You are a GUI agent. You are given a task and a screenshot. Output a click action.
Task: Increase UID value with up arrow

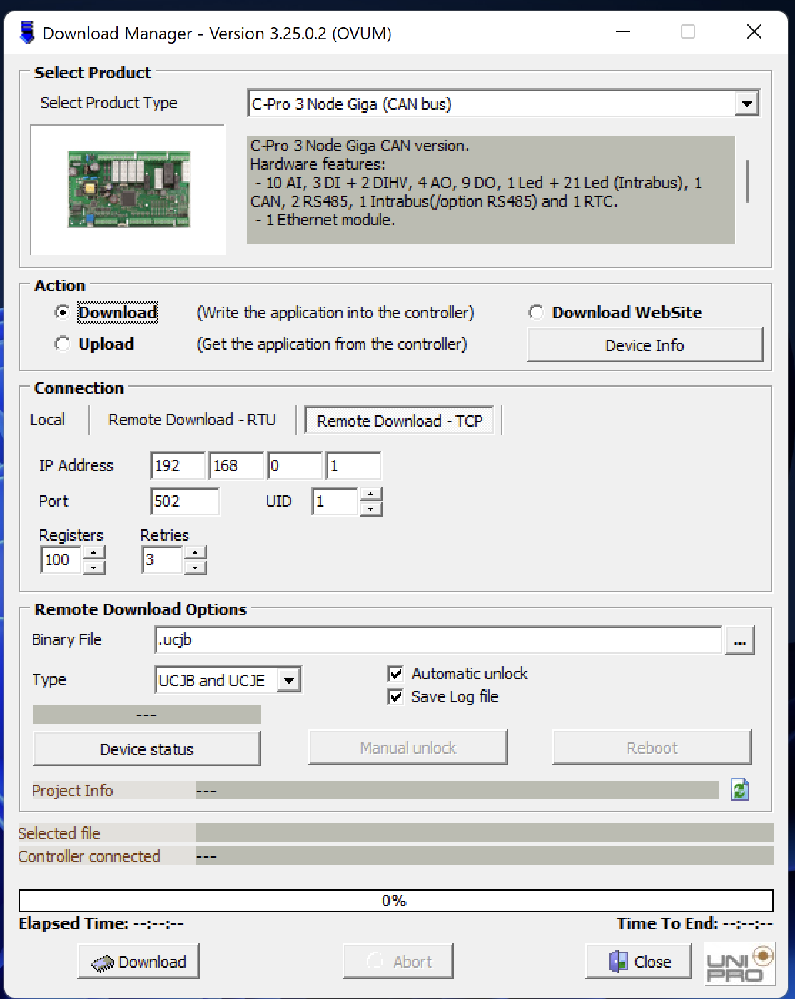point(370,494)
